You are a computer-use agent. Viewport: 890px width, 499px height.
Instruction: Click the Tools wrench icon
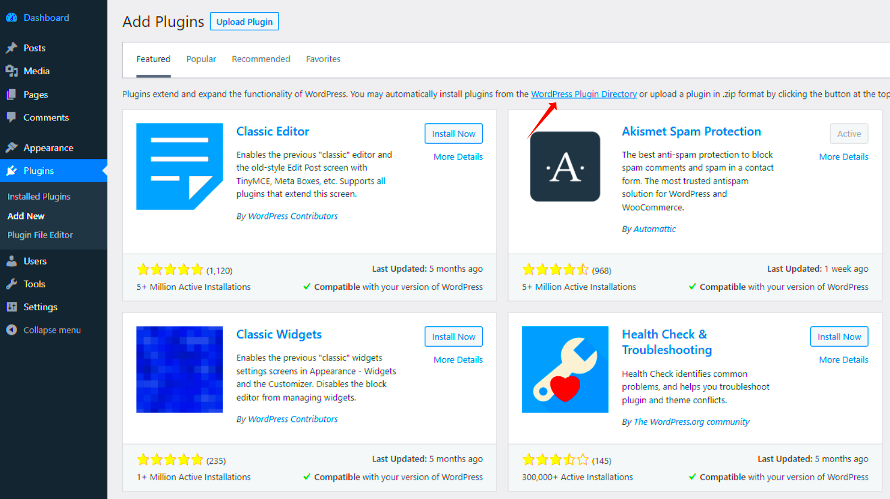(x=12, y=284)
